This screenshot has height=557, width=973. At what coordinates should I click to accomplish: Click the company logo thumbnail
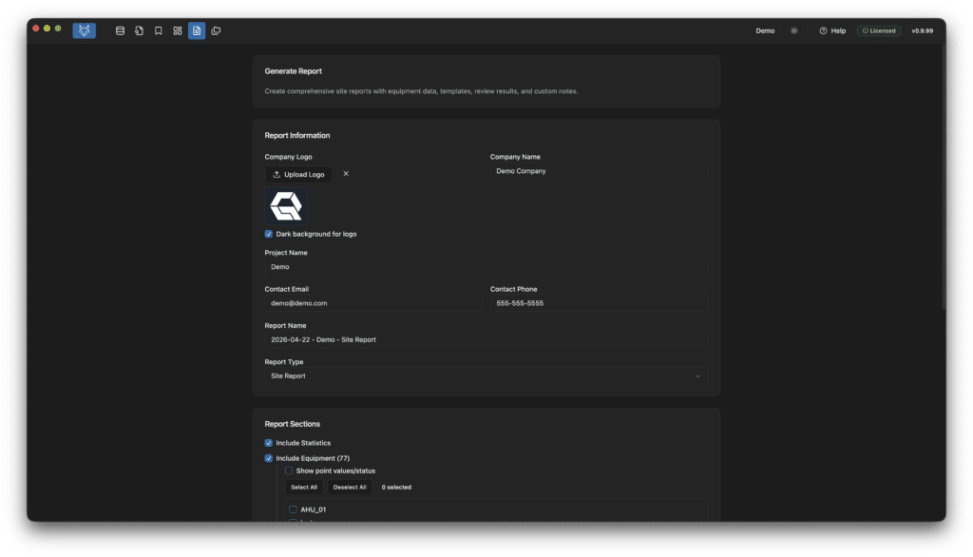(285, 206)
